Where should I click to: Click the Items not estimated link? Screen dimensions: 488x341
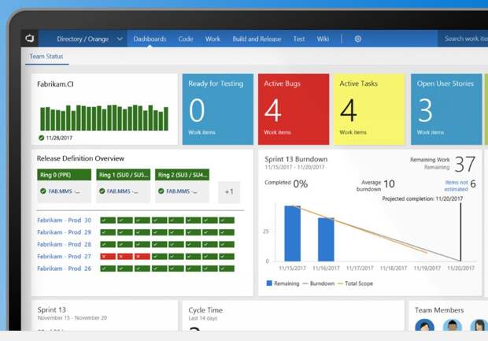(x=456, y=186)
